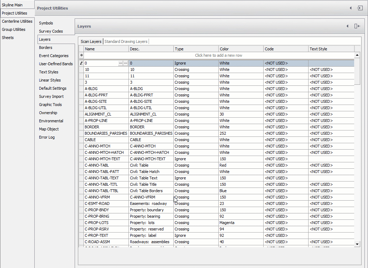Screen dimensions: 368x268
Task: Open the Survey Import section
Action: [51, 96]
